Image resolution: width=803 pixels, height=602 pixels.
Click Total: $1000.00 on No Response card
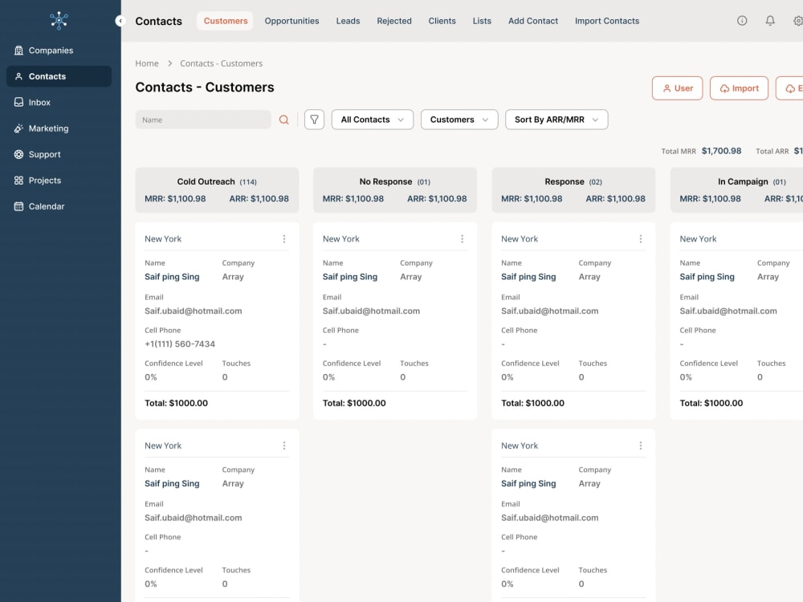(x=354, y=404)
